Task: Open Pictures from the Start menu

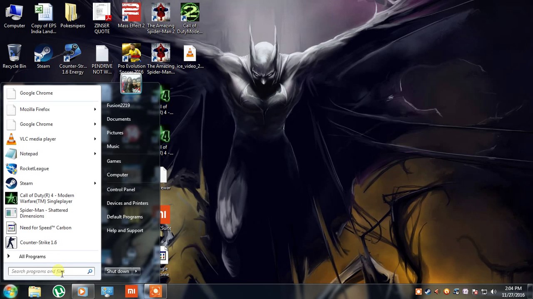Action: 115,133
